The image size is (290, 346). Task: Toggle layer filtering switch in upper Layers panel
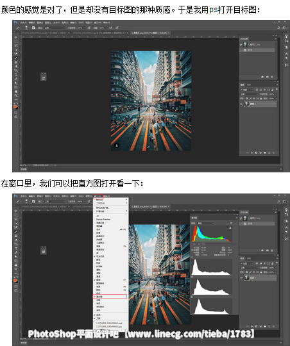click(x=277, y=89)
